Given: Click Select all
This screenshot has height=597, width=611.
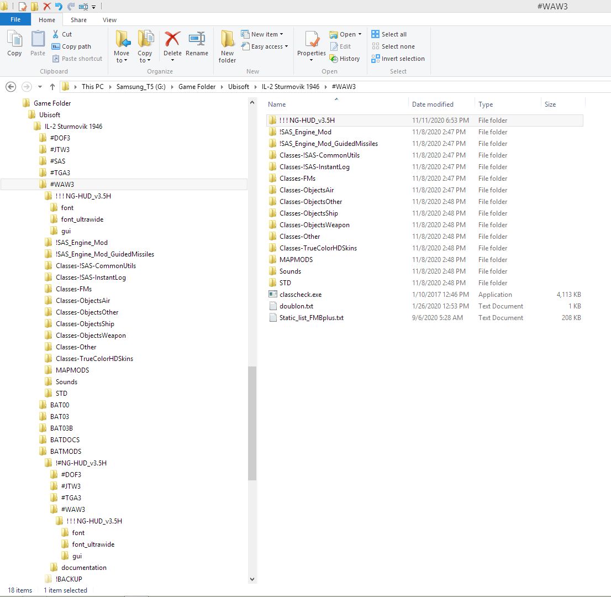Looking at the screenshot, I should (x=389, y=34).
